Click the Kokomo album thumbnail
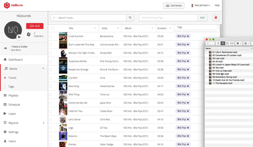This screenshot has width=253, height=147. [63, 136]
